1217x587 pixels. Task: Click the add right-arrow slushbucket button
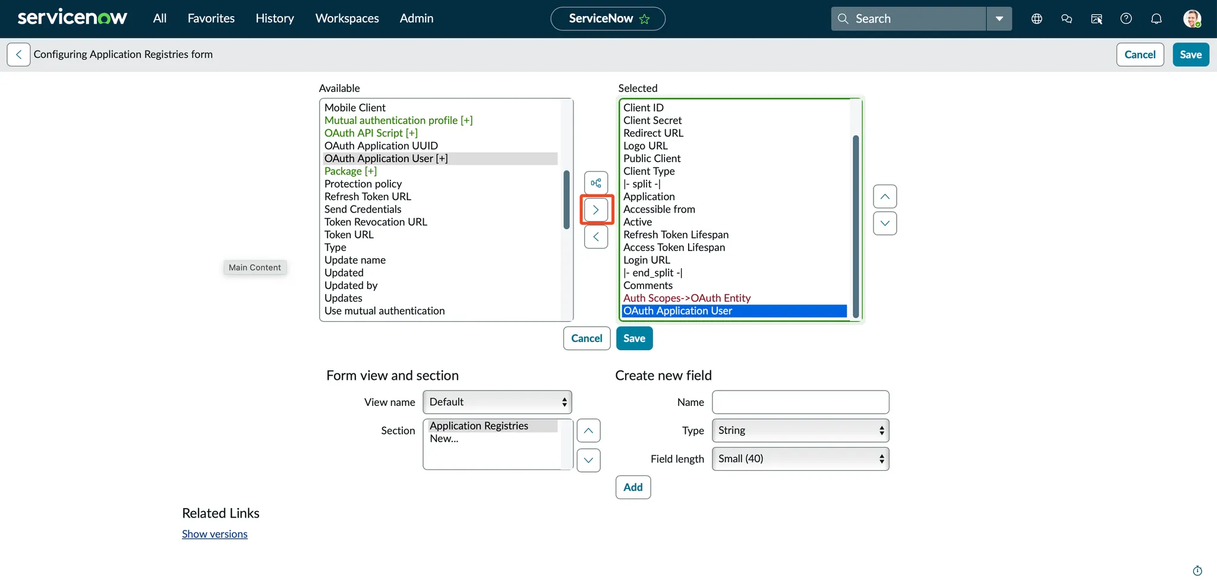[x=595, y=210]
